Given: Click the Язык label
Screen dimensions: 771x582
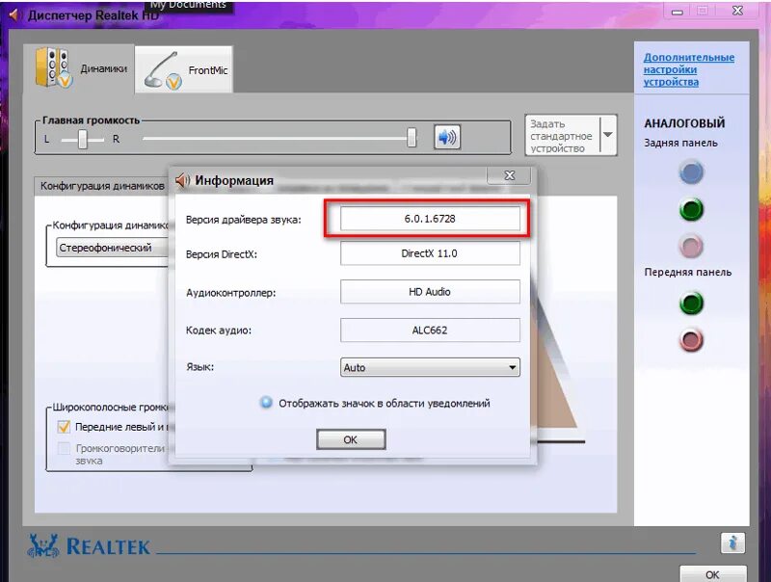Looking at the screenshot, I should click(x=199, y=367).
